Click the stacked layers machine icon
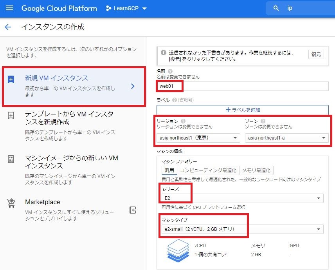 pos(178,250)
